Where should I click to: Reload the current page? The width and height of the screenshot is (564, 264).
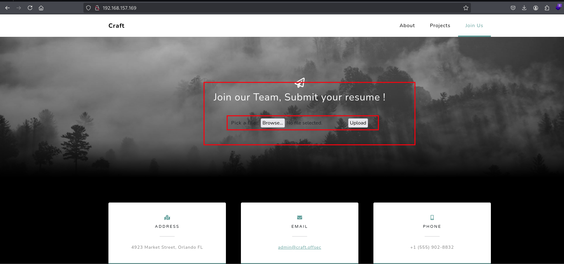[x=30, y=8]
